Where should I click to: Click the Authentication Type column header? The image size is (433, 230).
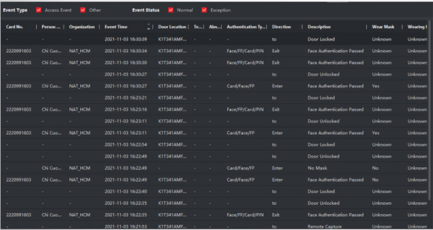(x=245, y=27)
